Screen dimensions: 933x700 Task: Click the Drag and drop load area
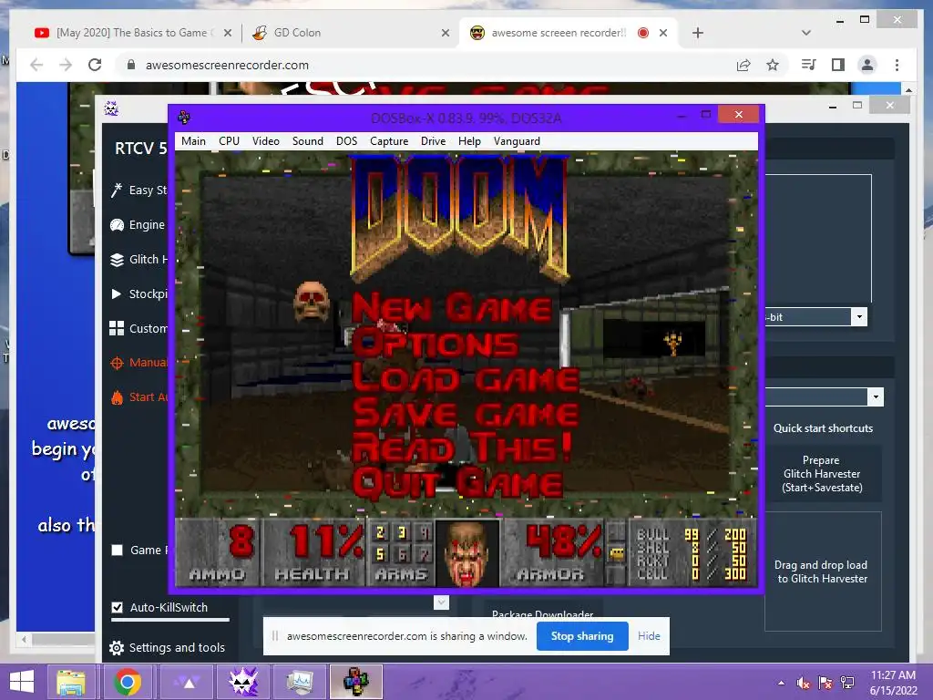823,571
